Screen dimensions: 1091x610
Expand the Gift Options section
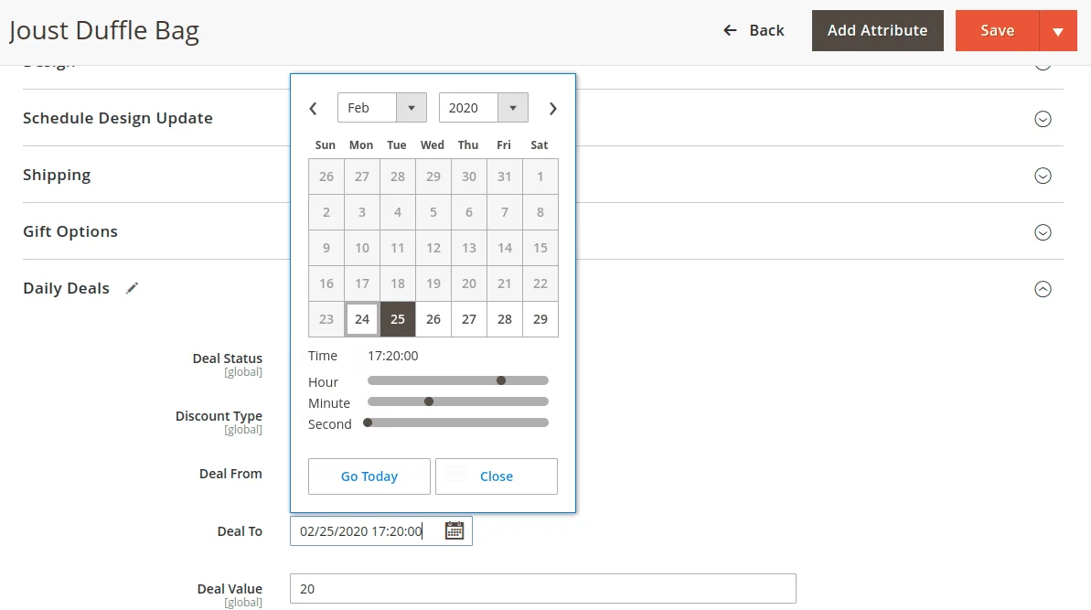[x=1043, y=232]
